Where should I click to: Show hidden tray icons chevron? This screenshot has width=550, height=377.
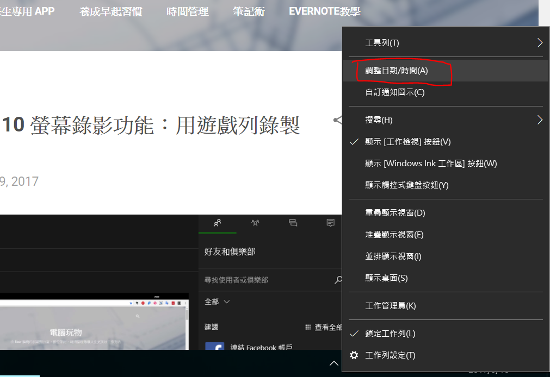click(334, 363)
